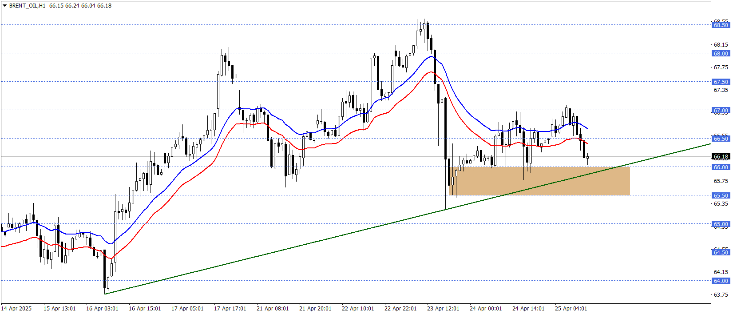This screenshot has width=733, height=314.
Task: Click the 21 Apr 08:01 time label
Action: tap(273, 308)
